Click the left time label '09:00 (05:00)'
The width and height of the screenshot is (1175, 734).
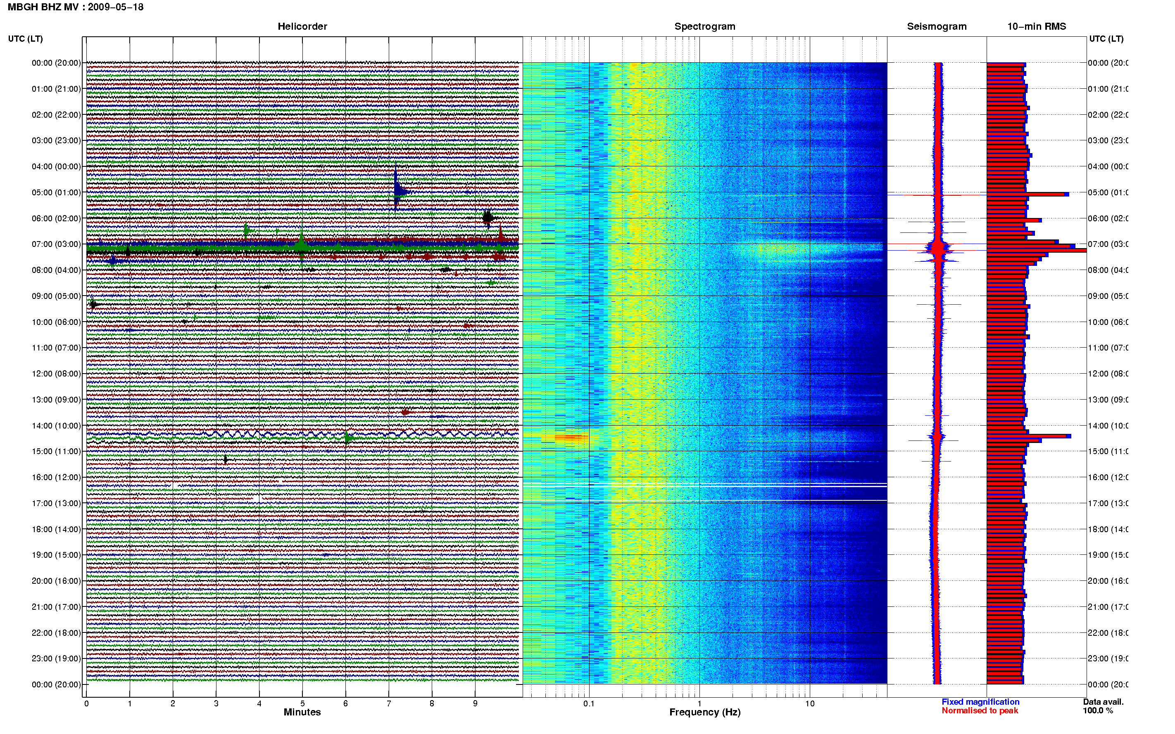pos(56,296)
